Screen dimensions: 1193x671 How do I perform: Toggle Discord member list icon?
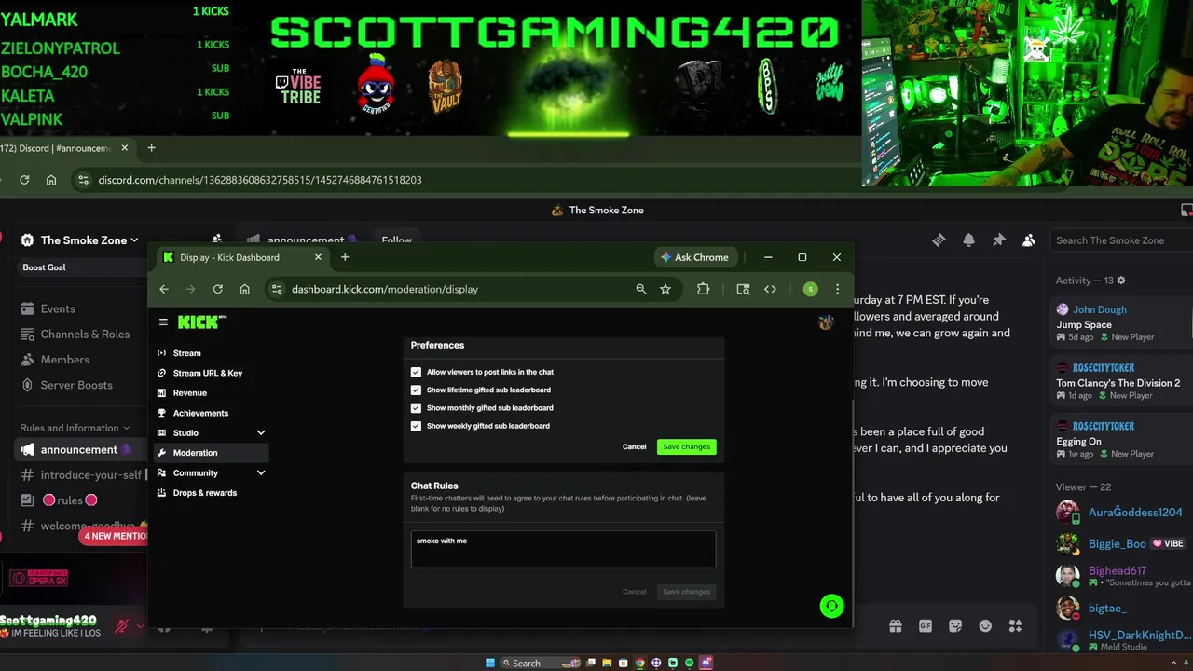[x=1028, y=240]
